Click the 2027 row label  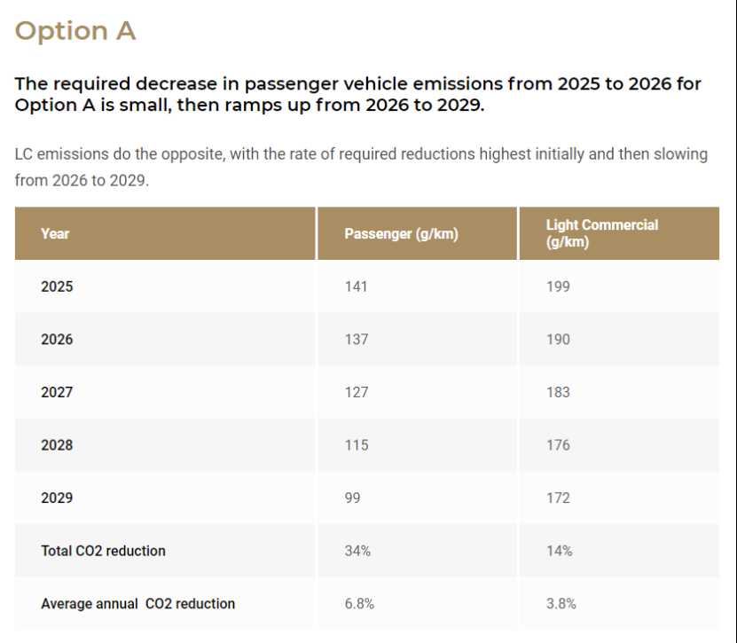click(58, 392)
